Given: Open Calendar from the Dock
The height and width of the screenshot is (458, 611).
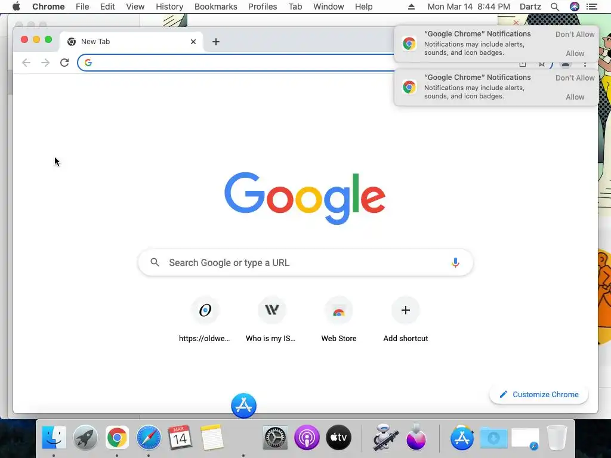Looking at the screenshot, I should [180, 437].
